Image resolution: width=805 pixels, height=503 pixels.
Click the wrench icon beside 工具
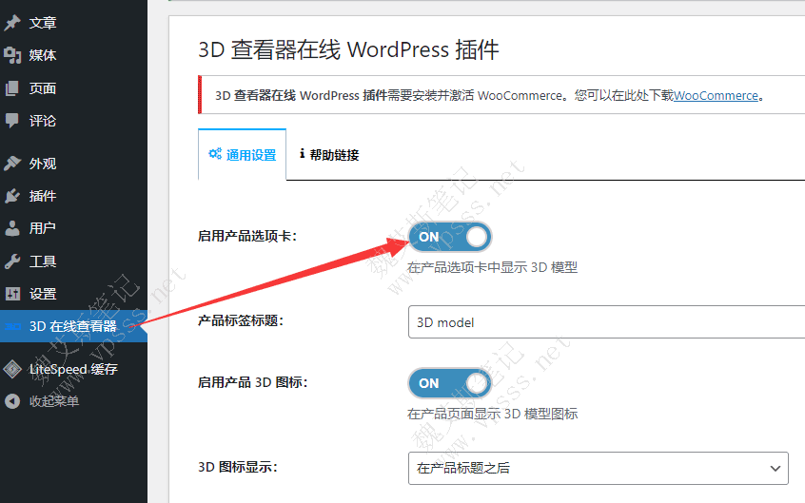[12, 261]
